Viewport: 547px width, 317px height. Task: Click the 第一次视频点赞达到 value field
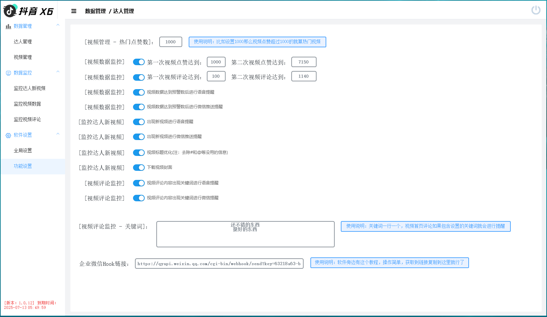tap(216, 62)
